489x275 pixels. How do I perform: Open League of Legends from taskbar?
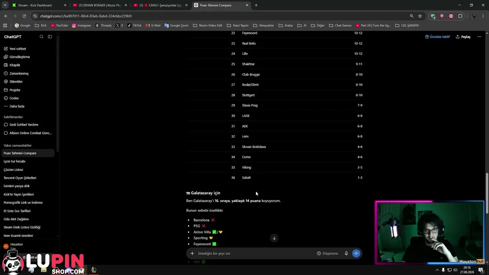93,270
